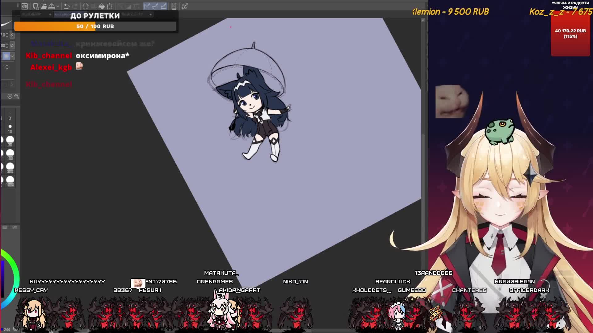Click the green frog on the avatar's head
The height and width of the screenshot is (333, 593).
point(499,132)
